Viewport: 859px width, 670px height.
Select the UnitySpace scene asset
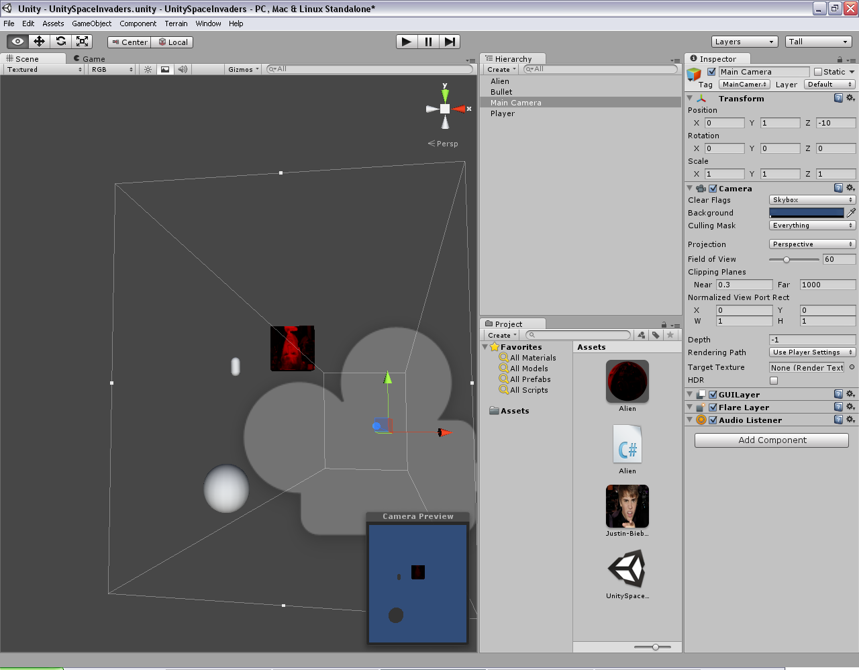627,574
